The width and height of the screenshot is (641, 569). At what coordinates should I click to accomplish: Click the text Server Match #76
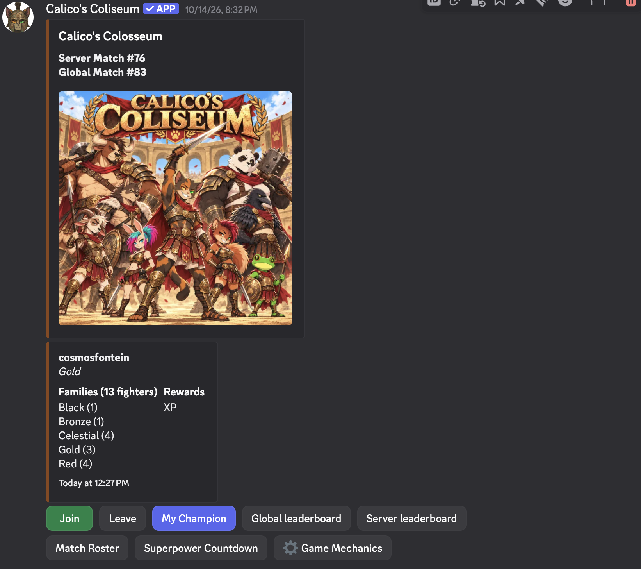102,58
